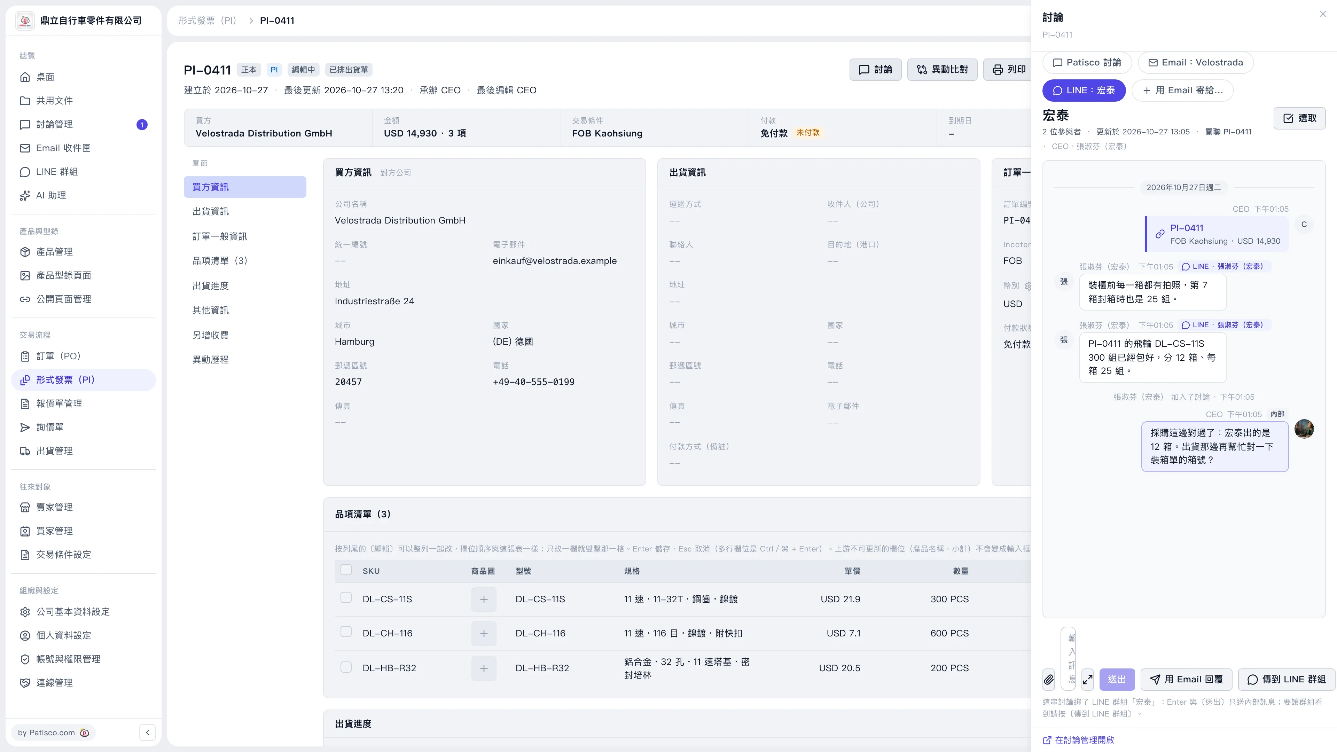Add product image for DL-CS-11S
This screenshot has width=1337, height=752.
point(484,600)
